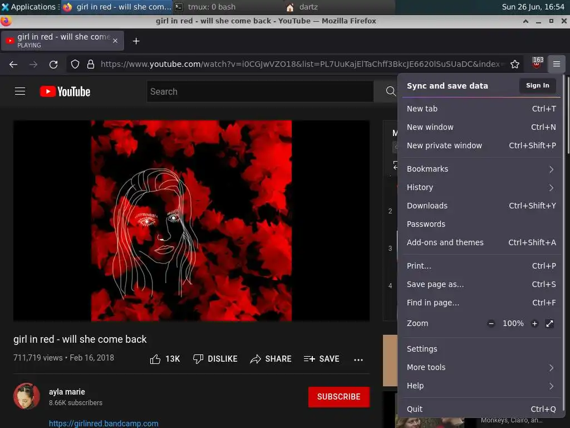Expand the Bookmarks submenu

pyautogui.click(x=481, y=169)
